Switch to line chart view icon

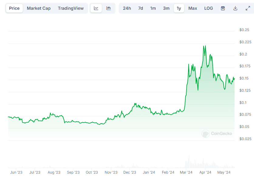tap(96, 8)
